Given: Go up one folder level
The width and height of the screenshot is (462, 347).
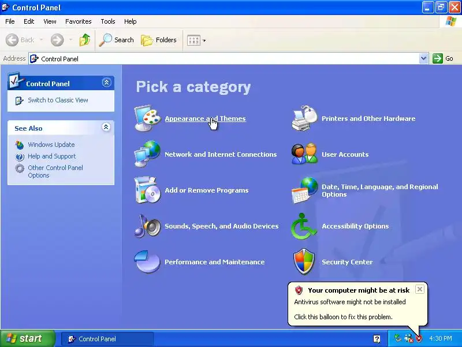Looking at the screenshot, I should (85, 40).
